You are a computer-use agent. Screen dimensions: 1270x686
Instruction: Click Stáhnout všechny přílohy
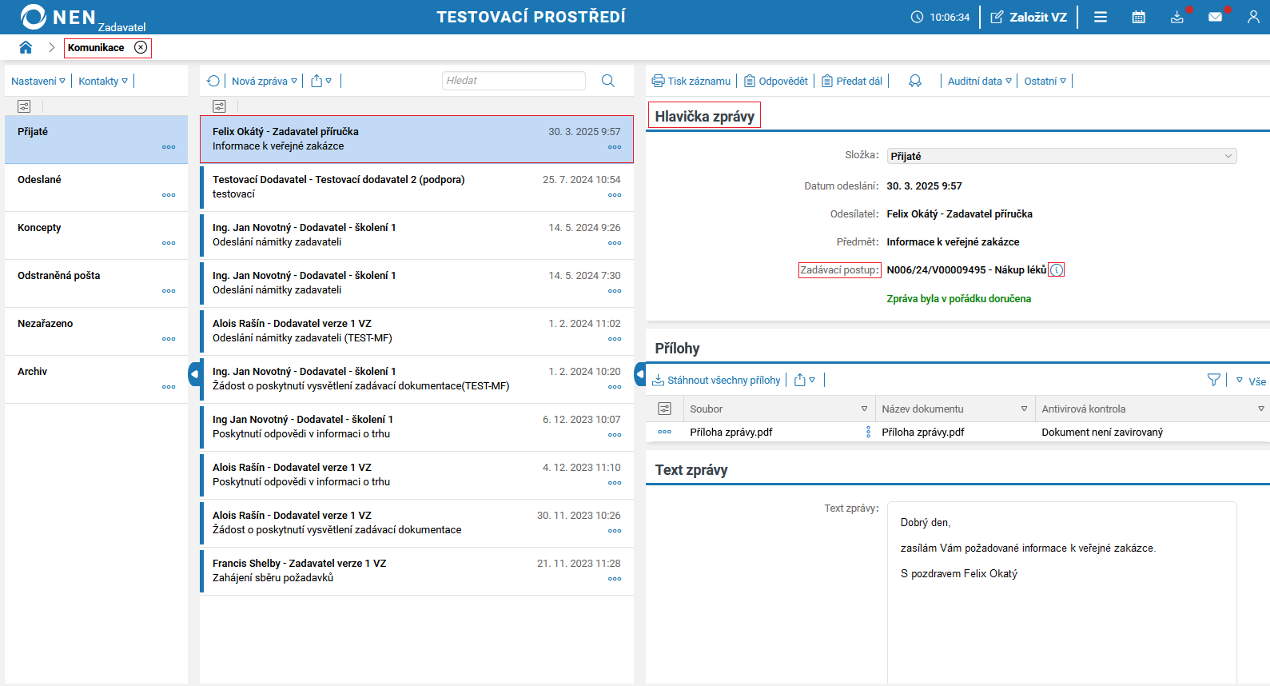tap(716, 380)
